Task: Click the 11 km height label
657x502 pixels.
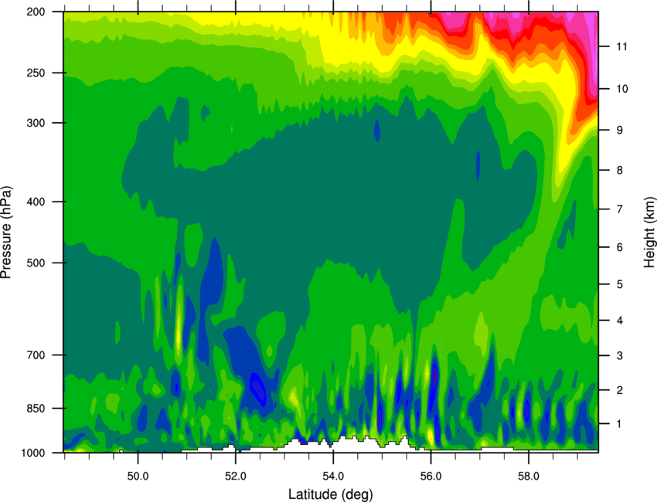Action: point(622,46)
